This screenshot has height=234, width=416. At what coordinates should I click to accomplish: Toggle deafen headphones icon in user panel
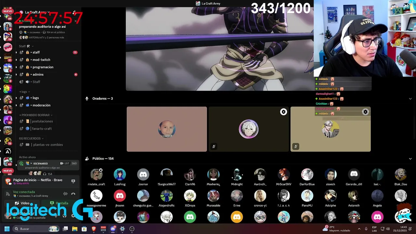(64, 215)
